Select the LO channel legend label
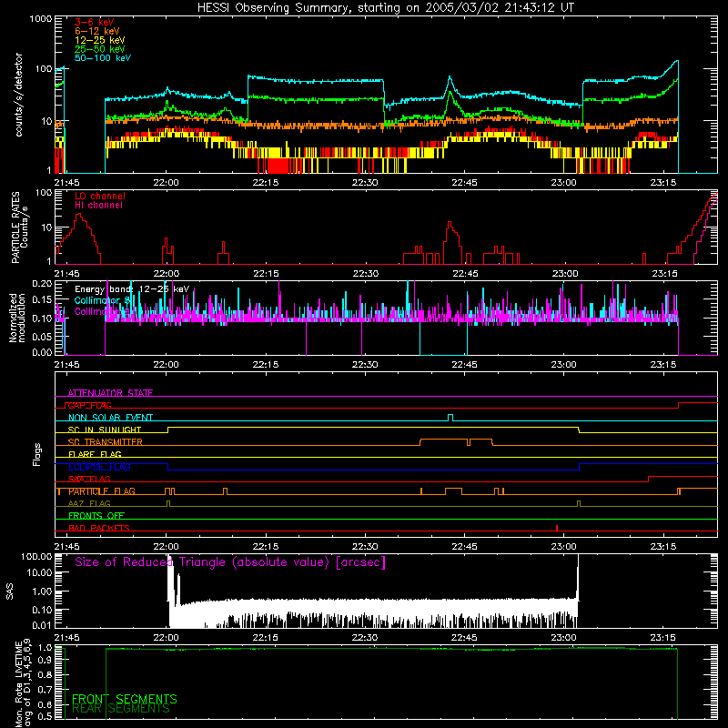The width and height of the screenshot is (728, 728). [x=100, y=196]
